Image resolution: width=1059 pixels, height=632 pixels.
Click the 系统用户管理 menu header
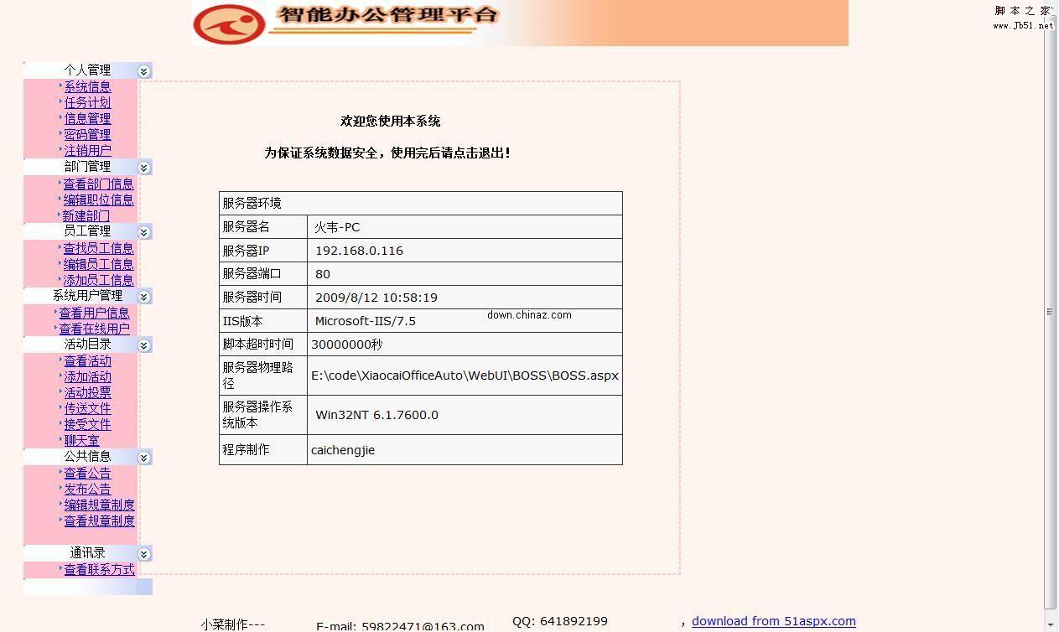coord(87,295)
